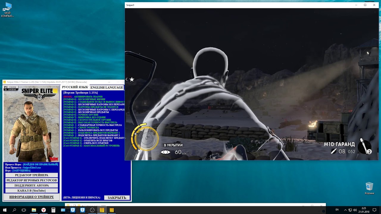The height and width of the screenshot is (214, 381).
Task: Open the Start menu
Action: 5,210
